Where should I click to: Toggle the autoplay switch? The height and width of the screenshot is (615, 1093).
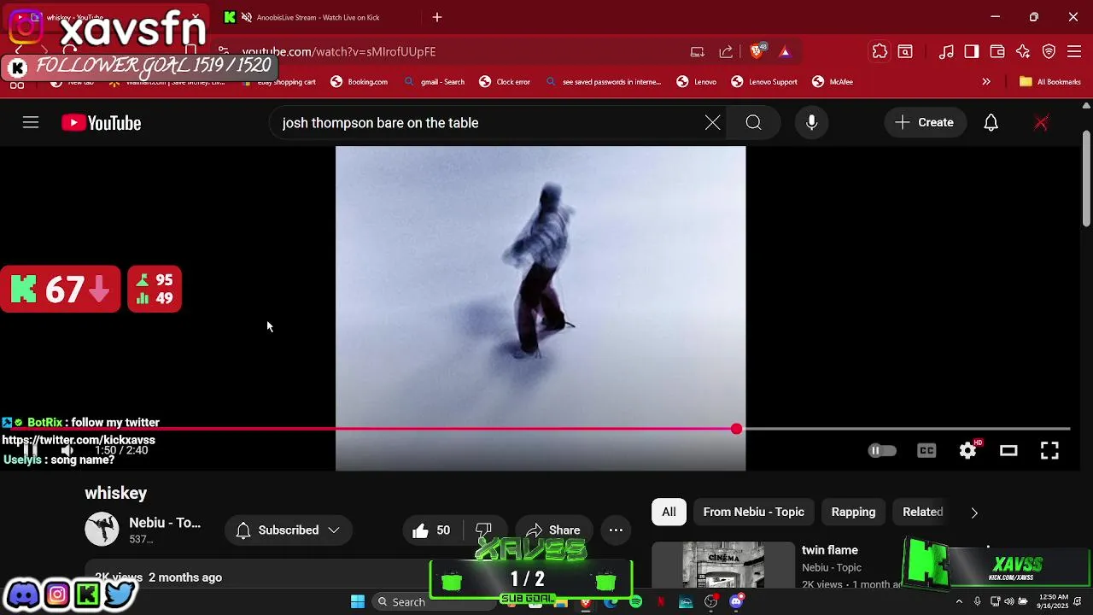click(882, 450)
